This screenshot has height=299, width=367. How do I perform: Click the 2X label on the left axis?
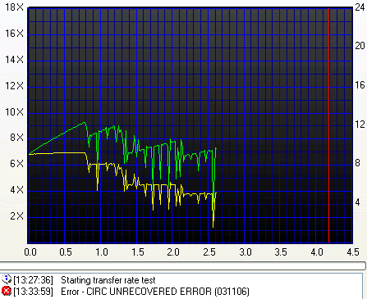click(x=17, y=216)
